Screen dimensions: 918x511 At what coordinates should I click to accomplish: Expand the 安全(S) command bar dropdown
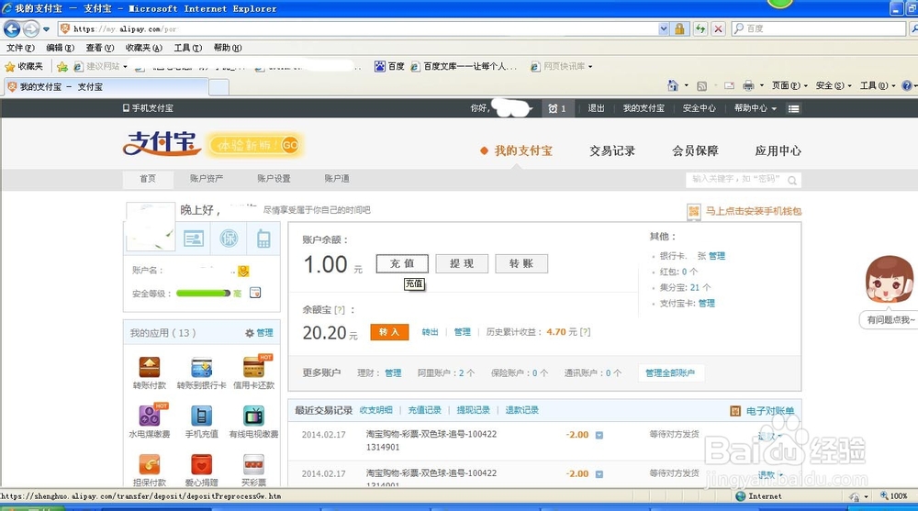click(834, 85)
